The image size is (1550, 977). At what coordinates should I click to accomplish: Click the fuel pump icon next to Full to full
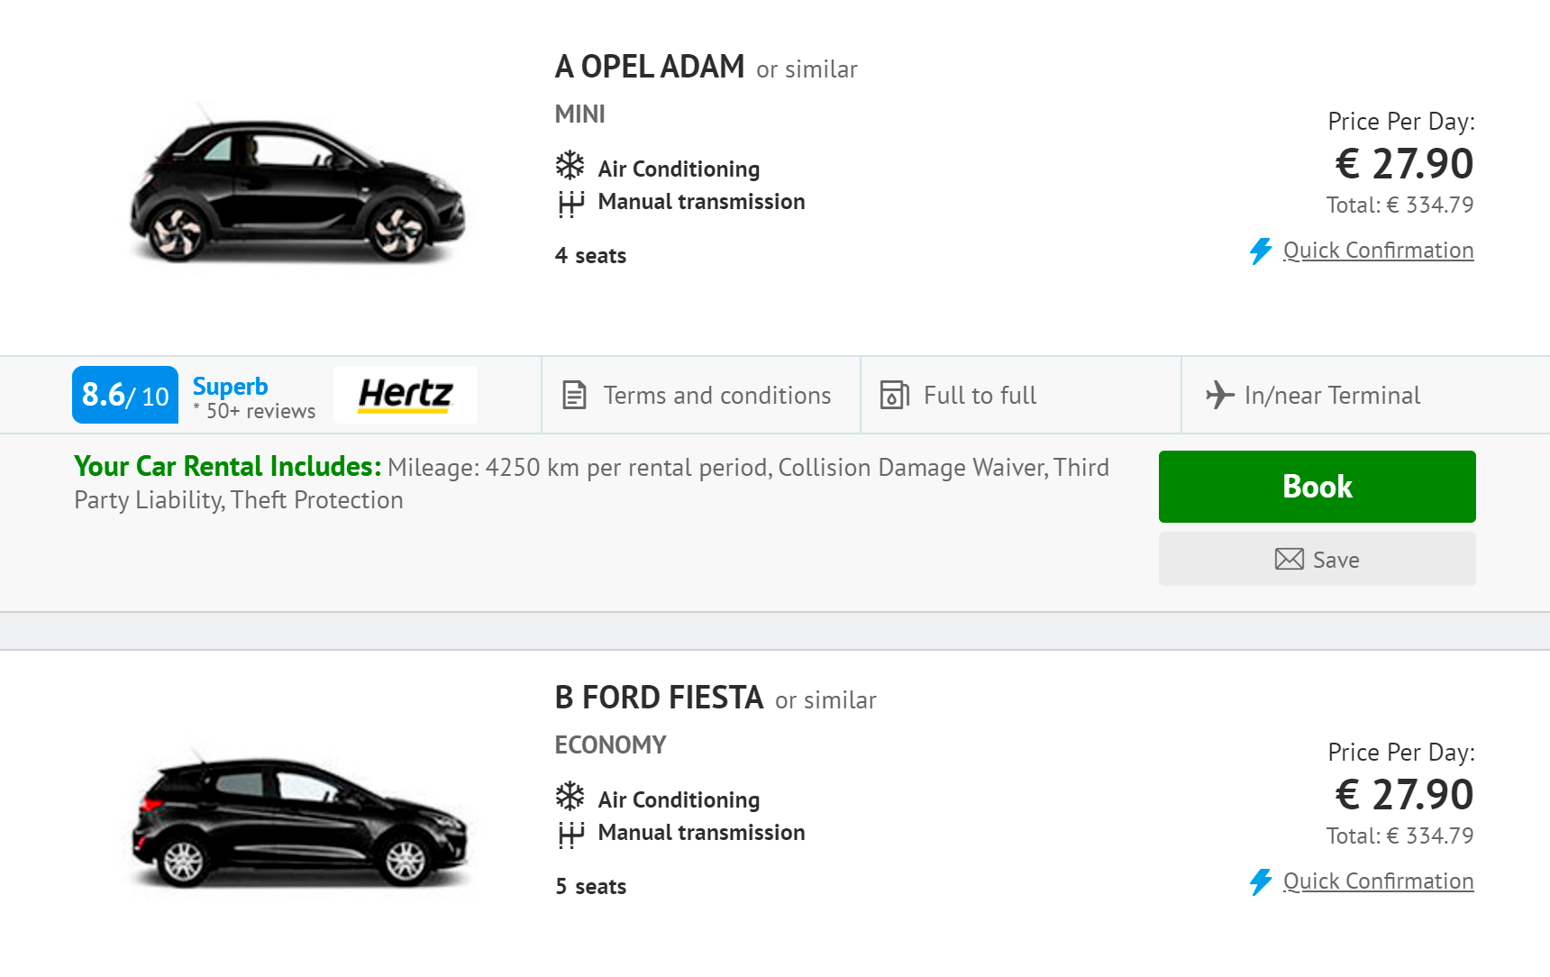pos(894,395)
